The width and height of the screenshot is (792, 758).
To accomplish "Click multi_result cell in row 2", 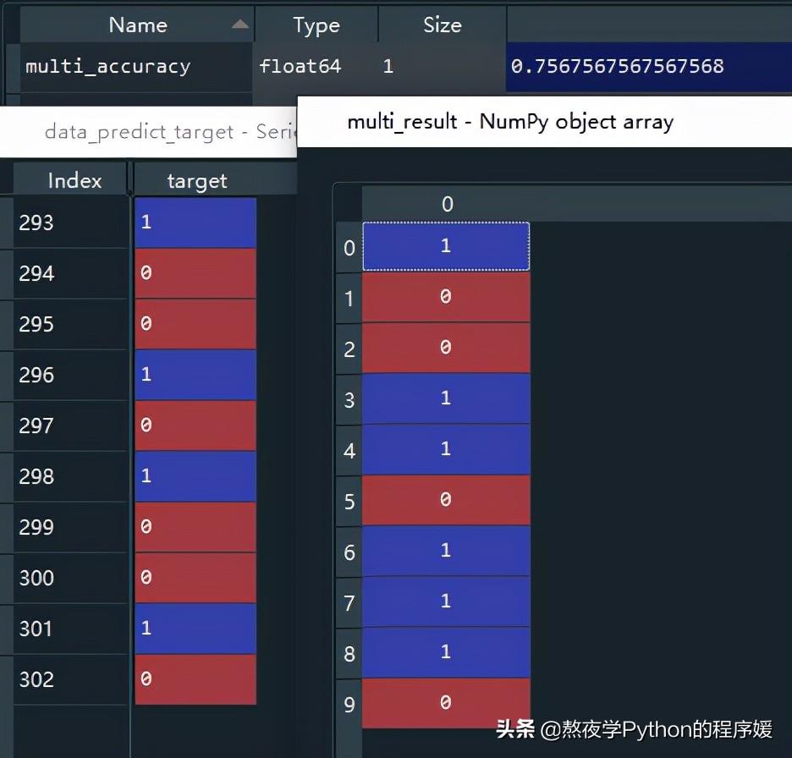I will coord(447,348).
